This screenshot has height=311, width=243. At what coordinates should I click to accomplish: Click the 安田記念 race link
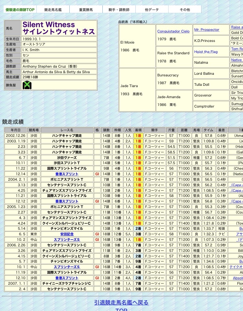click(x=67, y=234)
